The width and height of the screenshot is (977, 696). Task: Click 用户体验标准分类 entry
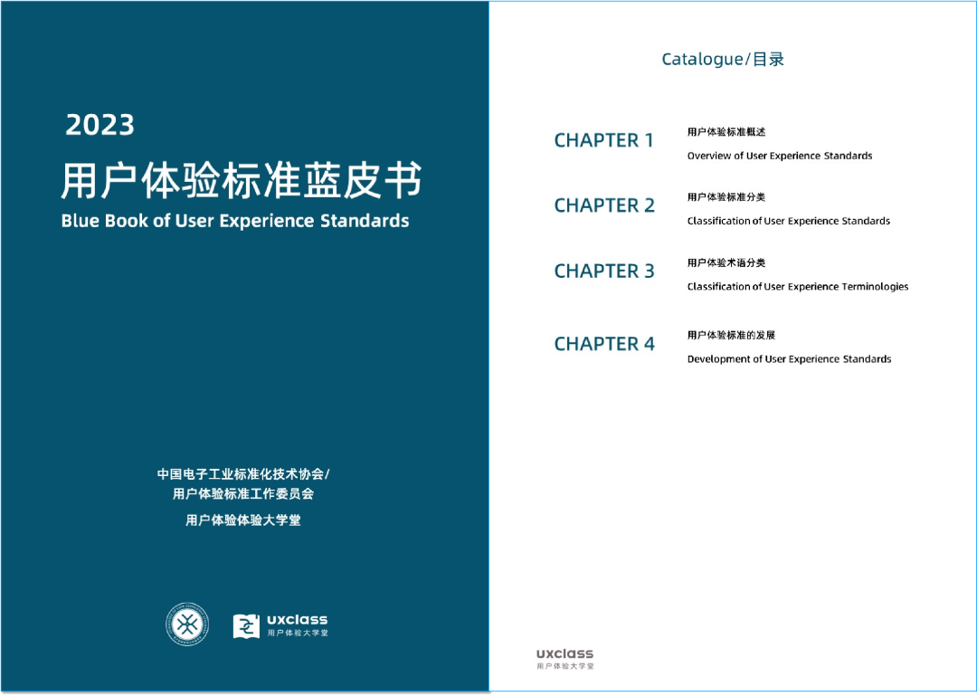(x=726, y=197)
